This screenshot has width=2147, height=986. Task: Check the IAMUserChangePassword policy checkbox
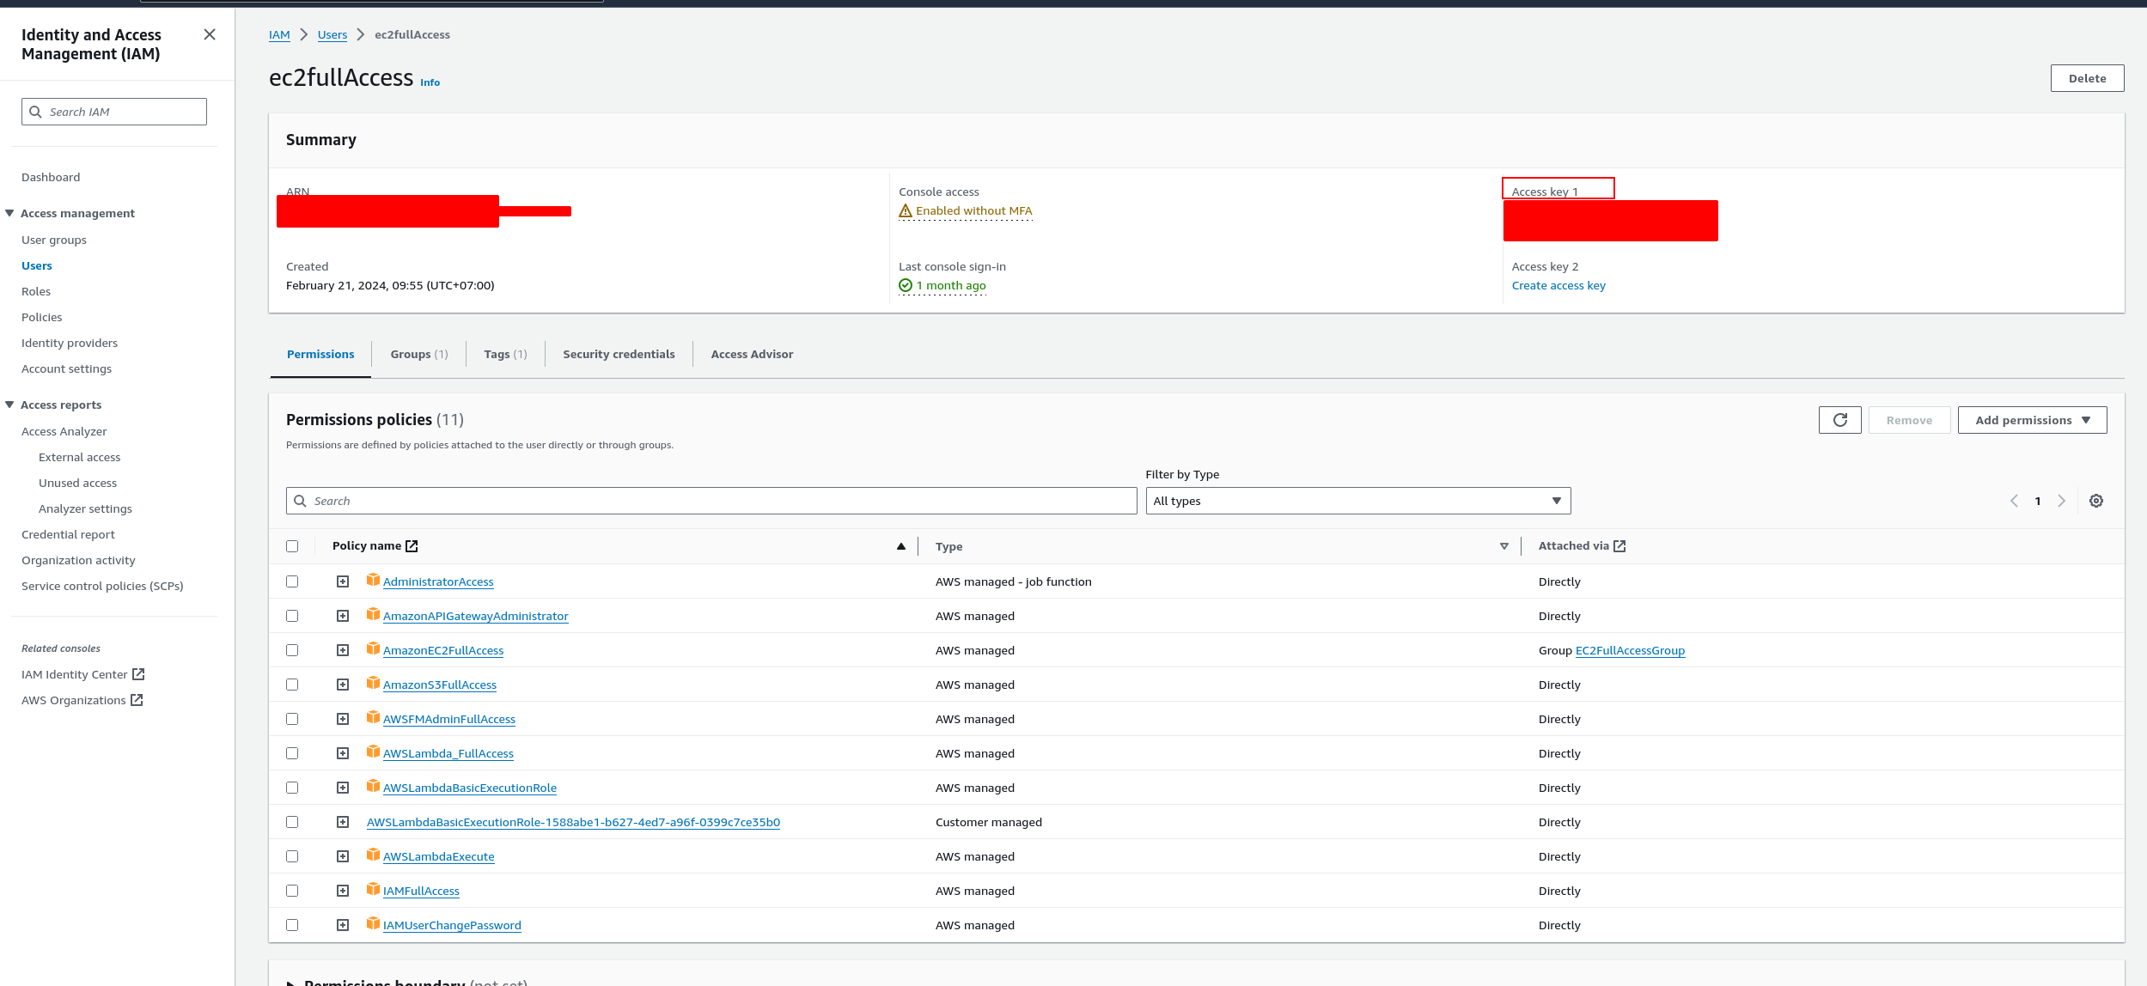click(x=292, y=925)
